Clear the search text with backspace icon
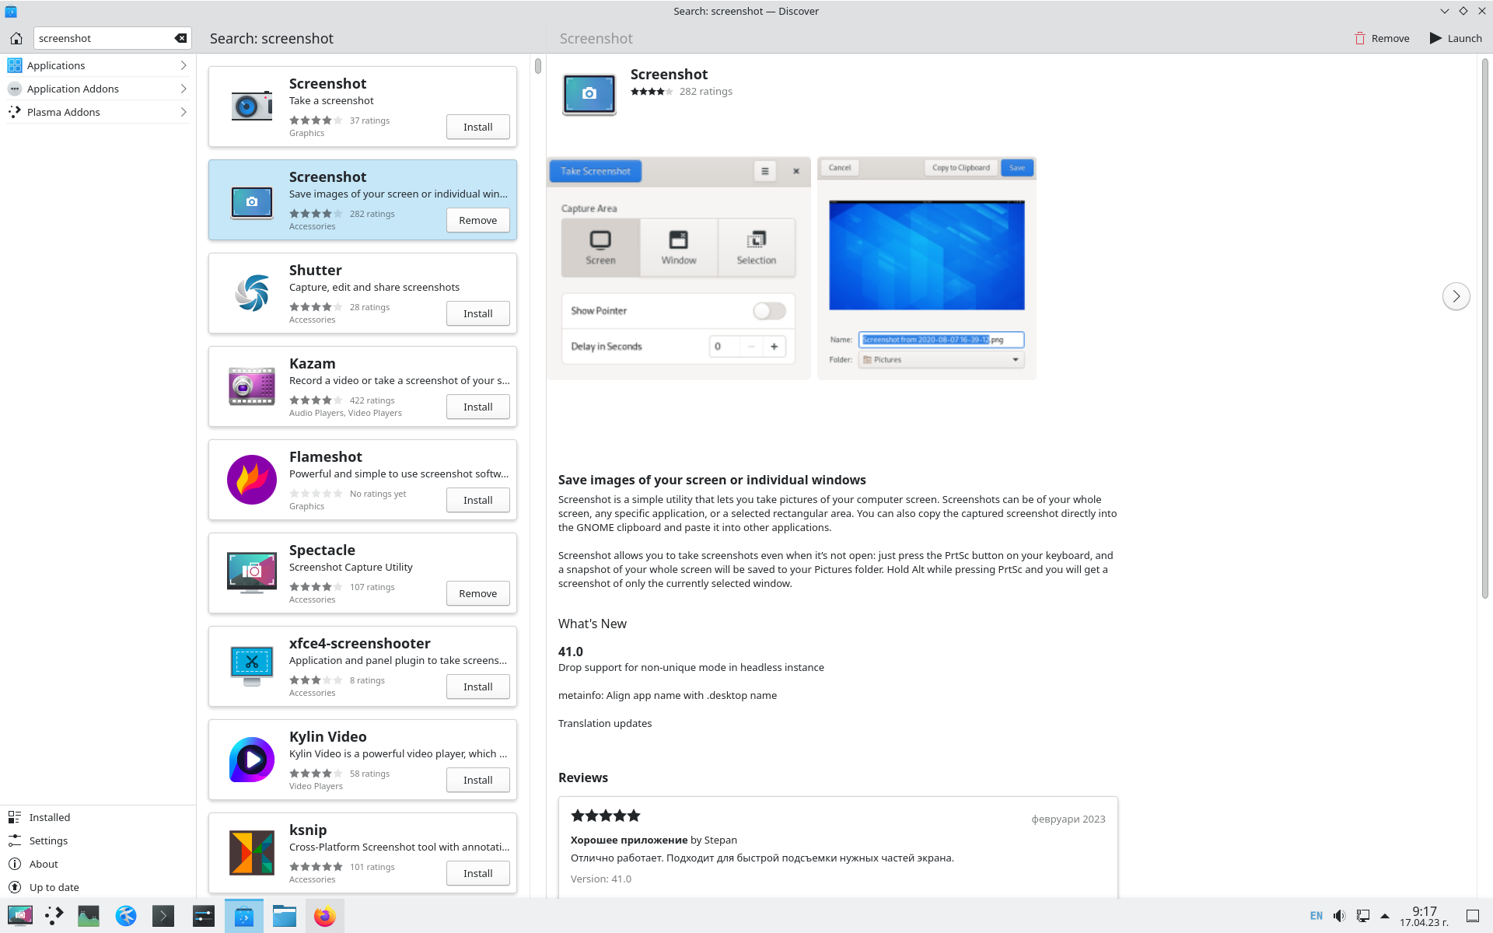 pyautogui.click(x=180, y=38)
